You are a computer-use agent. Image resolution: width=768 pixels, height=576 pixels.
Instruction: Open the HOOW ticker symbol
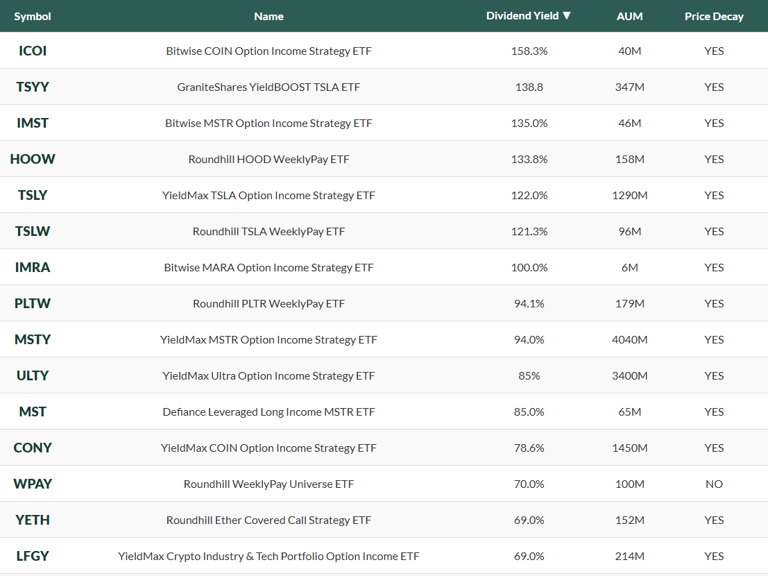tap(33, 159)
